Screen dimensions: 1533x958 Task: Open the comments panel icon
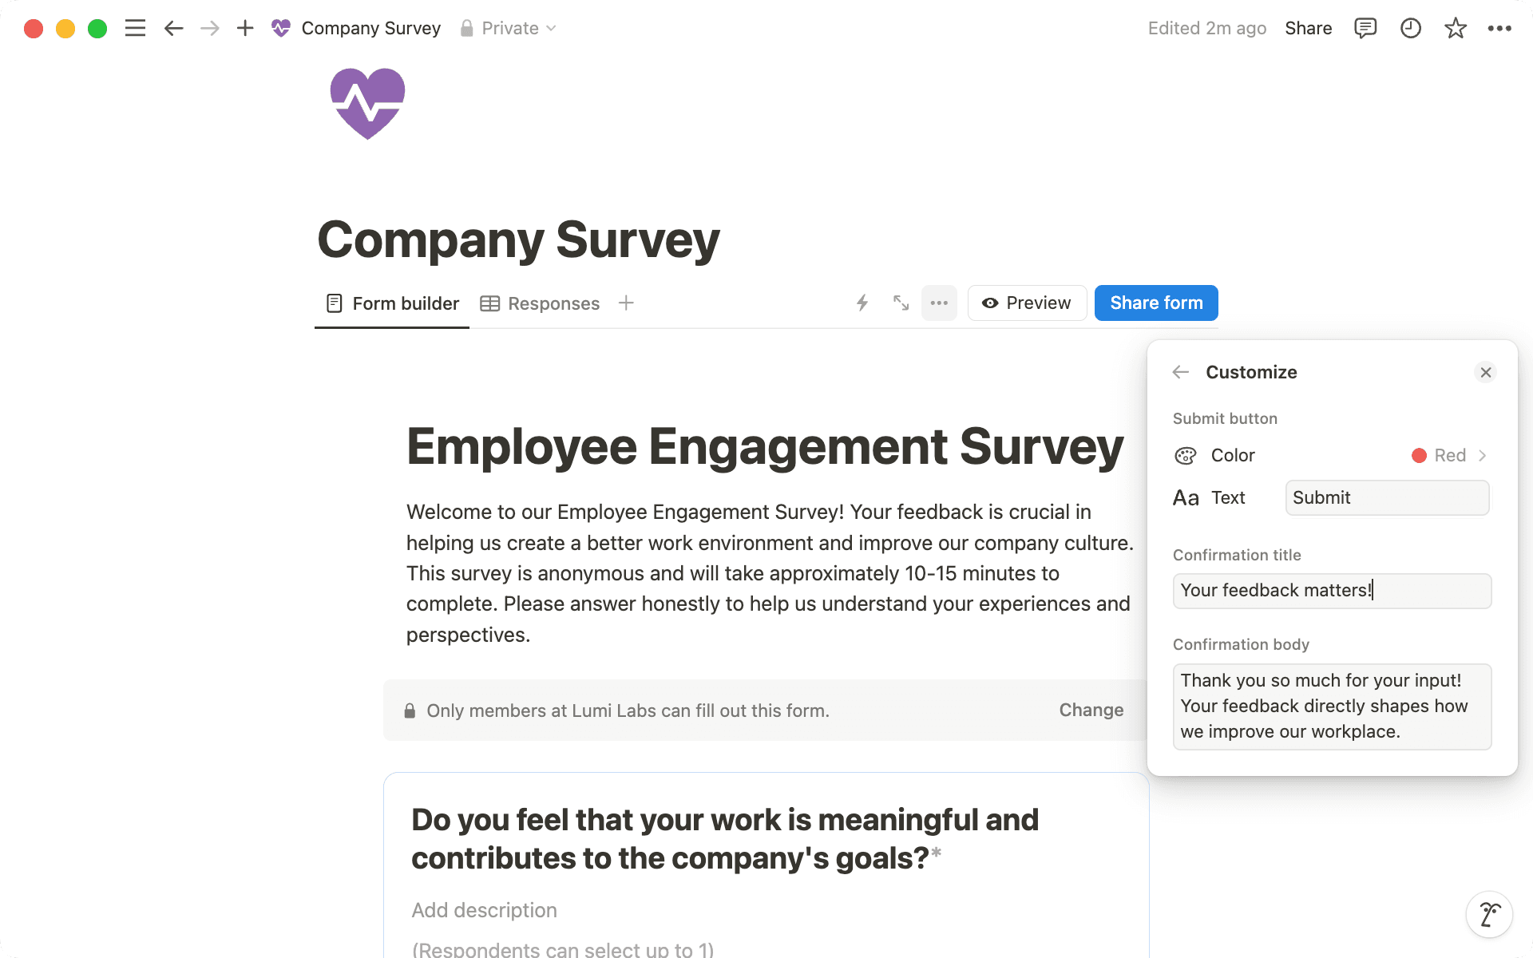tap(1365, 28)
